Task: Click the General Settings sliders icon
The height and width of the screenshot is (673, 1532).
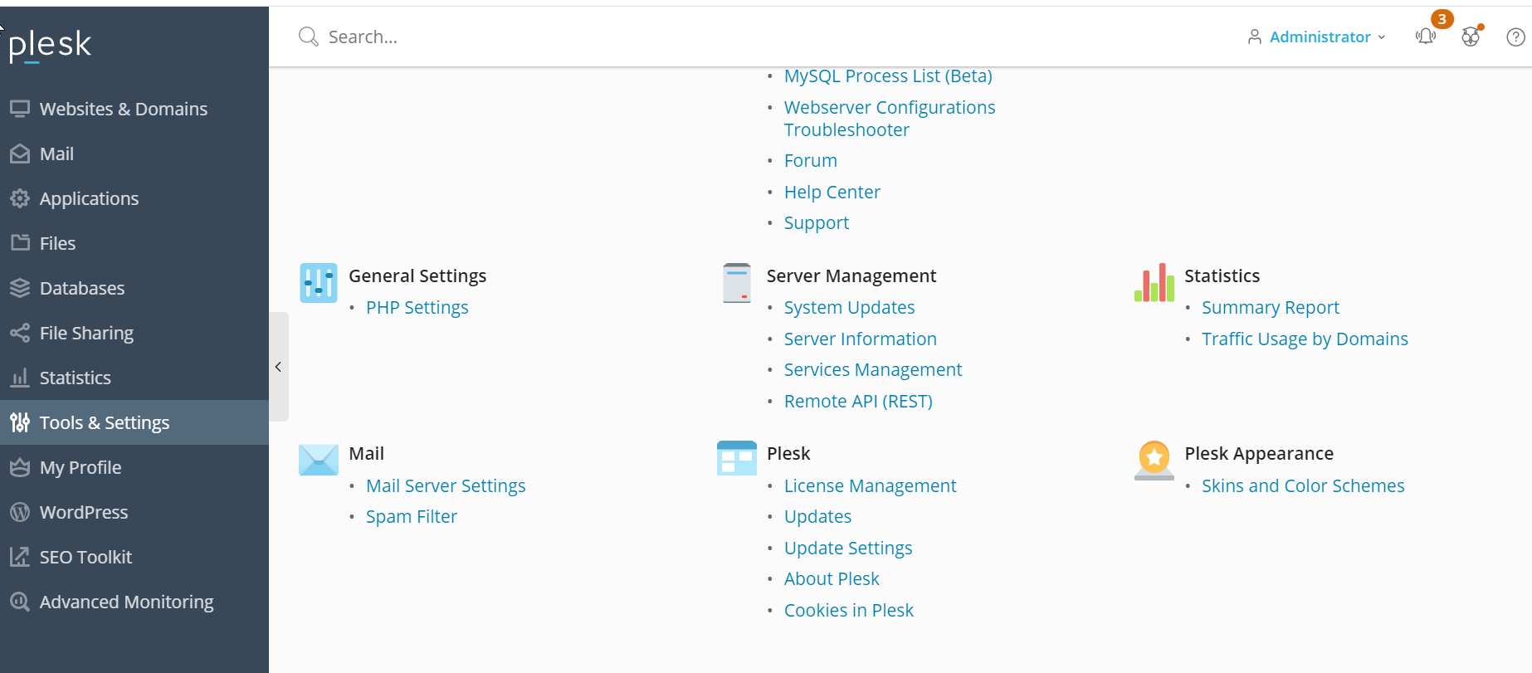Action: 319,283
